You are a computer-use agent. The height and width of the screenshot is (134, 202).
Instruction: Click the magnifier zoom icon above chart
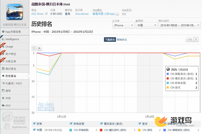[x=39, y=48]
